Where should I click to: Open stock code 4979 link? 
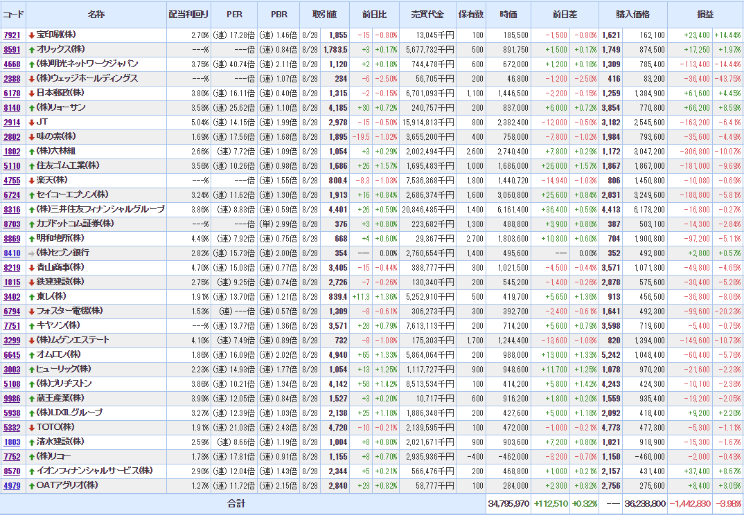click(x=12, y=485)
